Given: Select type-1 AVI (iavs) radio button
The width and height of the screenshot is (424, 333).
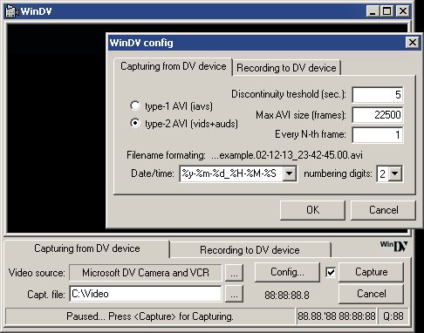Looking at the screenshot, I should point(135,105).
